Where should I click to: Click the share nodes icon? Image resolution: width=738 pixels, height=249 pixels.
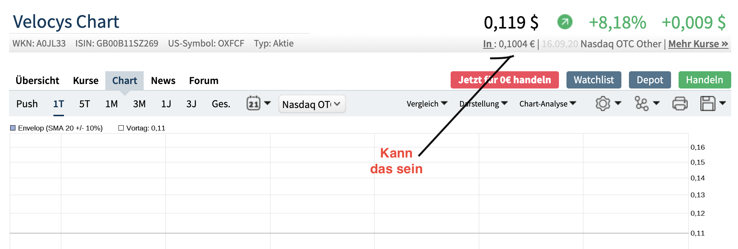click(x=641, y=103)
